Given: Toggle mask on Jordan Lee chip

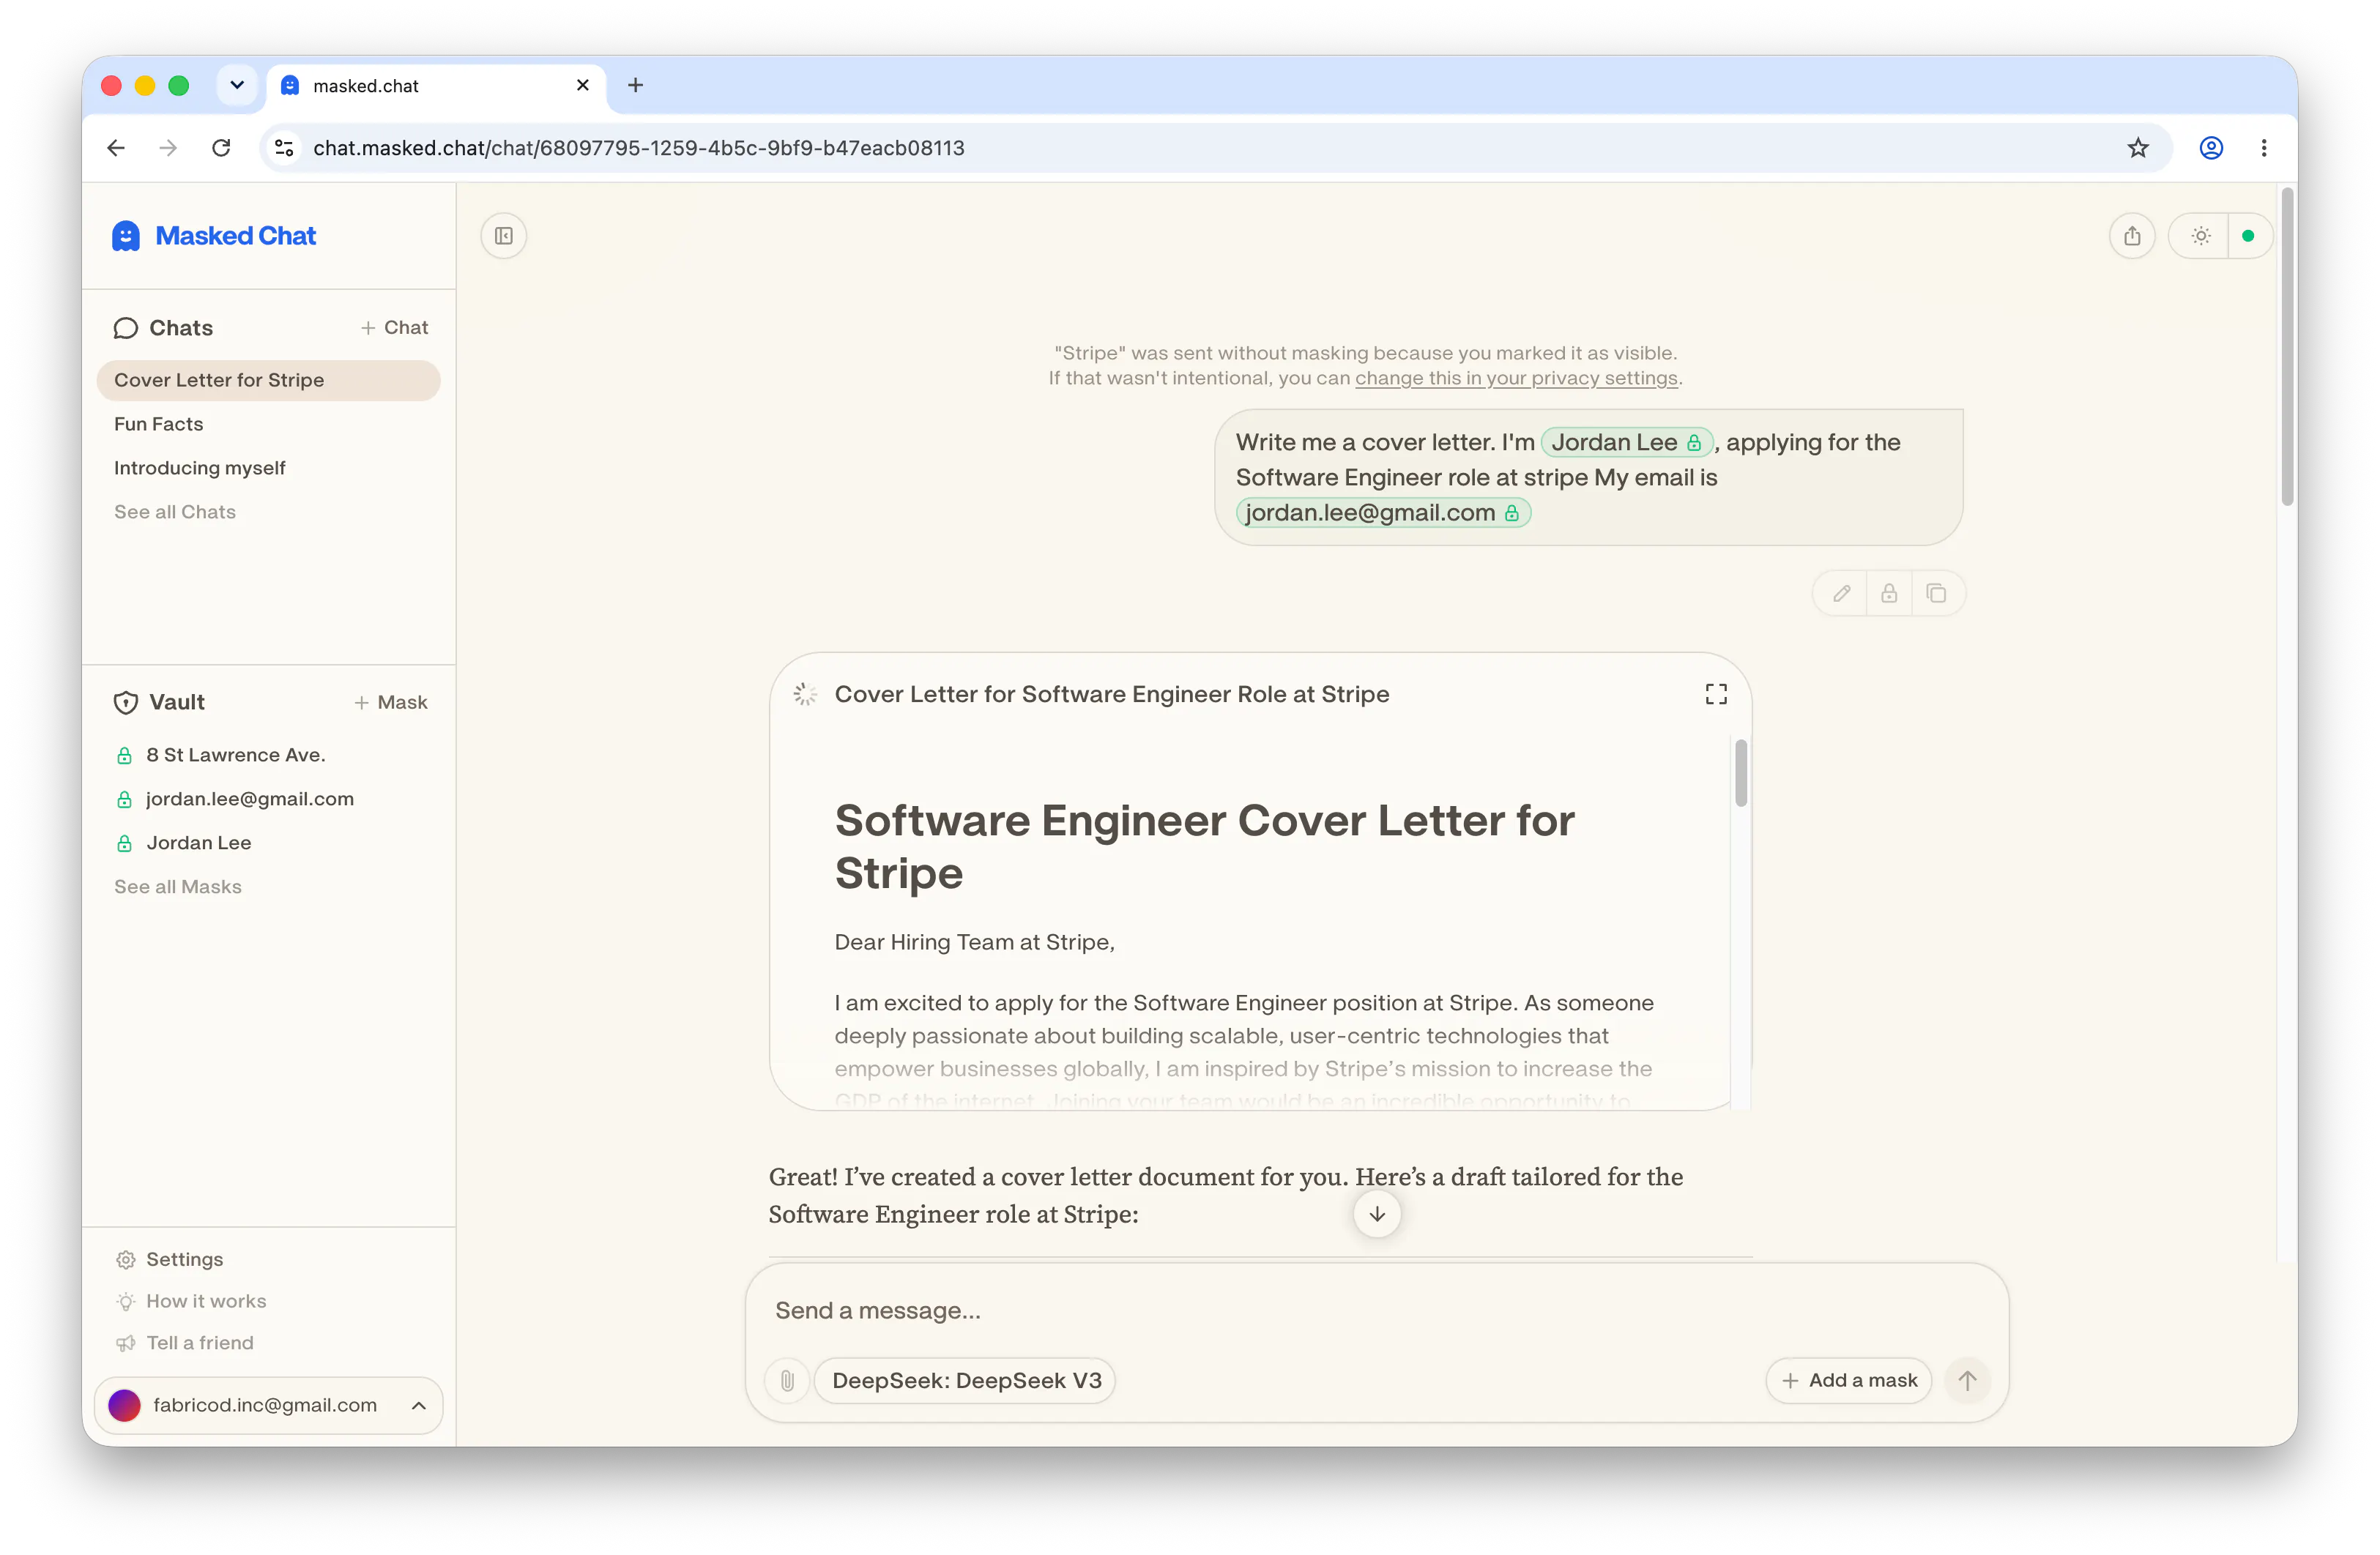Looking at the screenshot, I should tap(1626, 442).
